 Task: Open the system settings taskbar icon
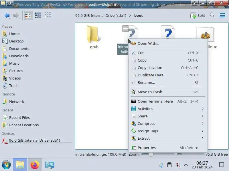pos(50,165)
